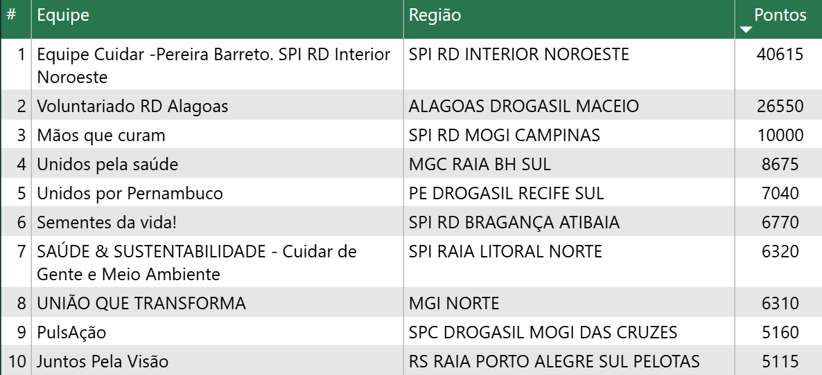Select the Juntos Pela Visão team
The width and height of the screenshot is (822, 375).
(x=103, y=362)
